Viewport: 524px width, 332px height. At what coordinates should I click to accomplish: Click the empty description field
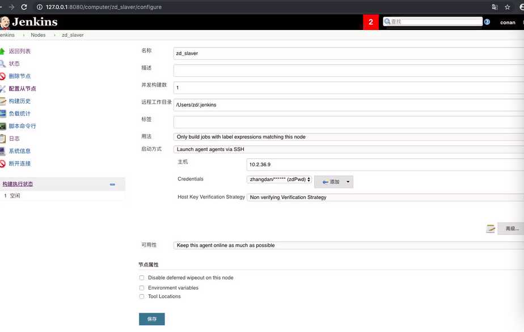pos(349,71)
